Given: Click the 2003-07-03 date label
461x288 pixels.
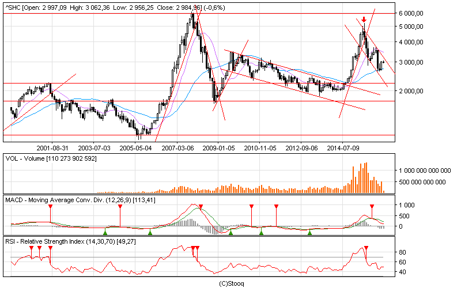Looking at the screenshot, I should pos(94,148).
